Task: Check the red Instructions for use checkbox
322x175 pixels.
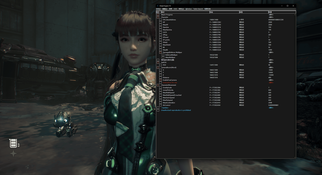Action: pyautogui.click(x=160, y=82)
